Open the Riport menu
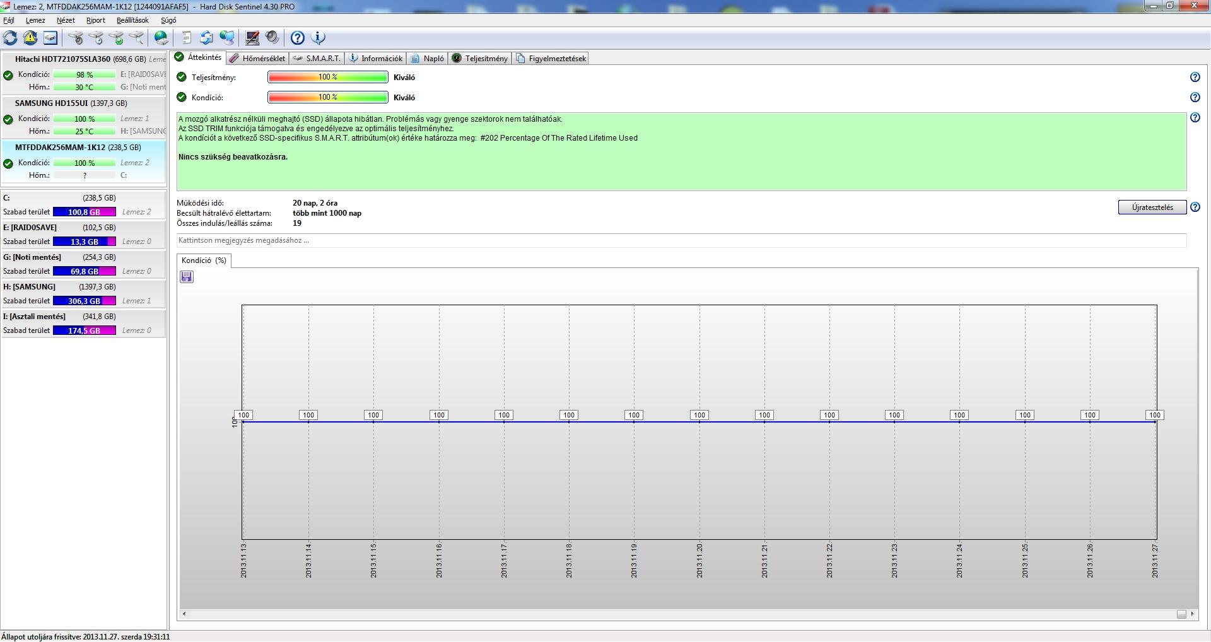 tap(96, 20)
